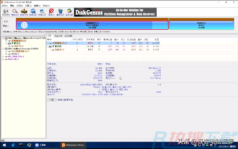Click the DiskGenius V5.0.0 taskbar button

point(73,145)
